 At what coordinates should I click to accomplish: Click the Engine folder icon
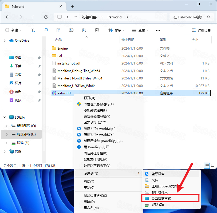pos(54,48)
